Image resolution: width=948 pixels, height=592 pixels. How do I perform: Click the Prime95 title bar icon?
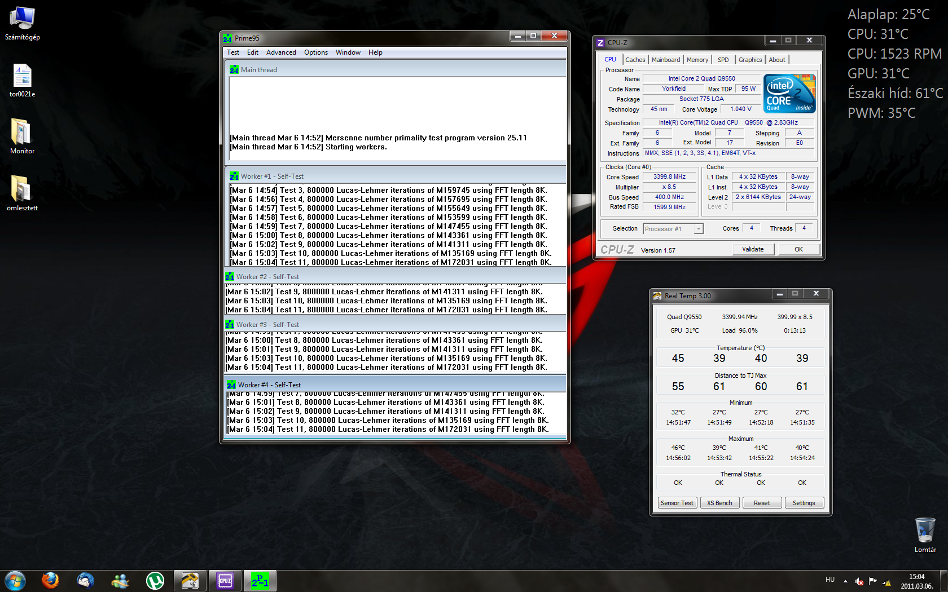(x=227, y=38)
